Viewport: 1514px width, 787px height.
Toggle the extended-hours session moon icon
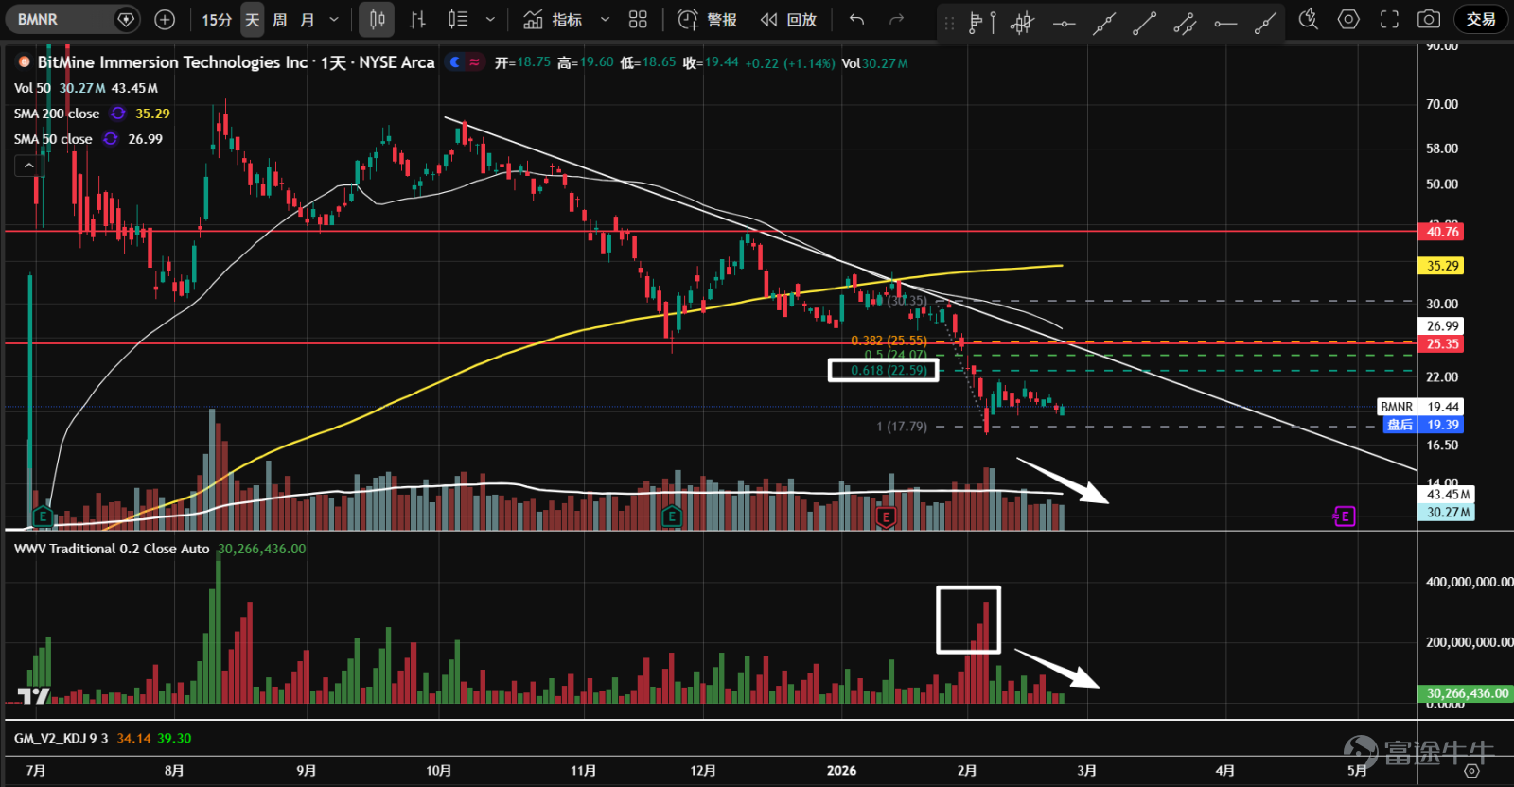click(x=455, y=62)
